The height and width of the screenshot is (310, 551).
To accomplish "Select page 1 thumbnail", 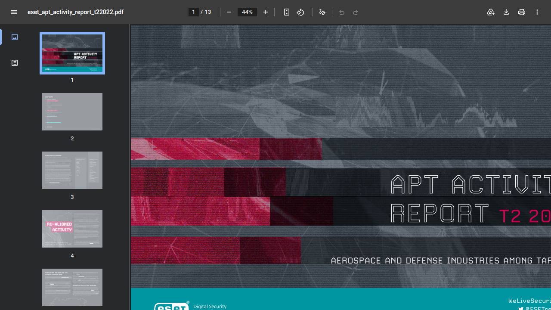I will [x=72, y=53].
